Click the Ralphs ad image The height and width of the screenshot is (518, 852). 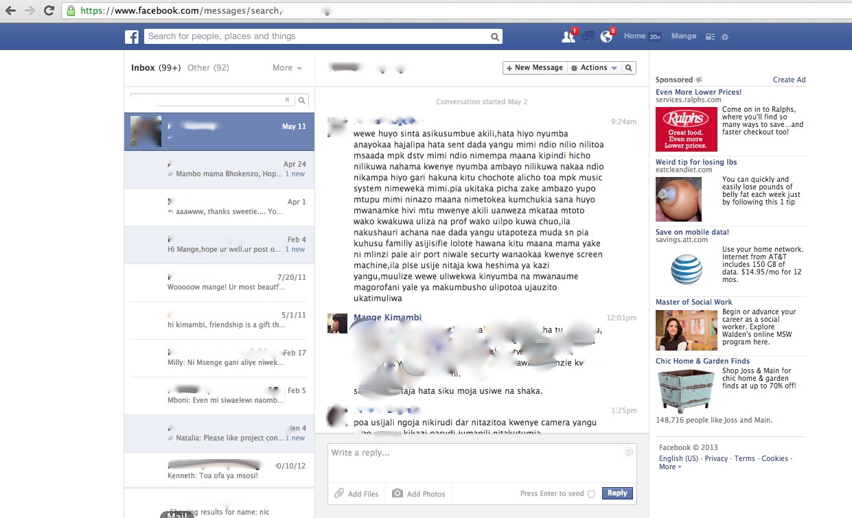(687, 128)
